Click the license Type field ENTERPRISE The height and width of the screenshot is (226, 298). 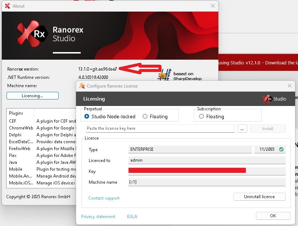190,149
